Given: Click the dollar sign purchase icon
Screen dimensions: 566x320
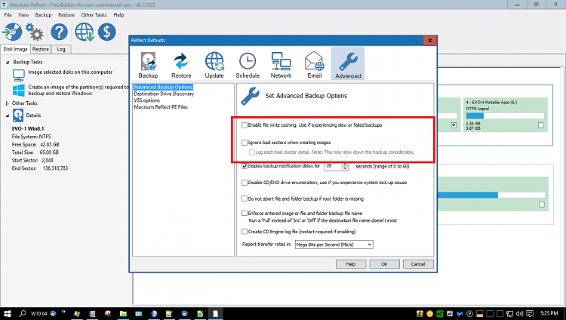Looking at the screenshot, I should click(x=107, y=32).
